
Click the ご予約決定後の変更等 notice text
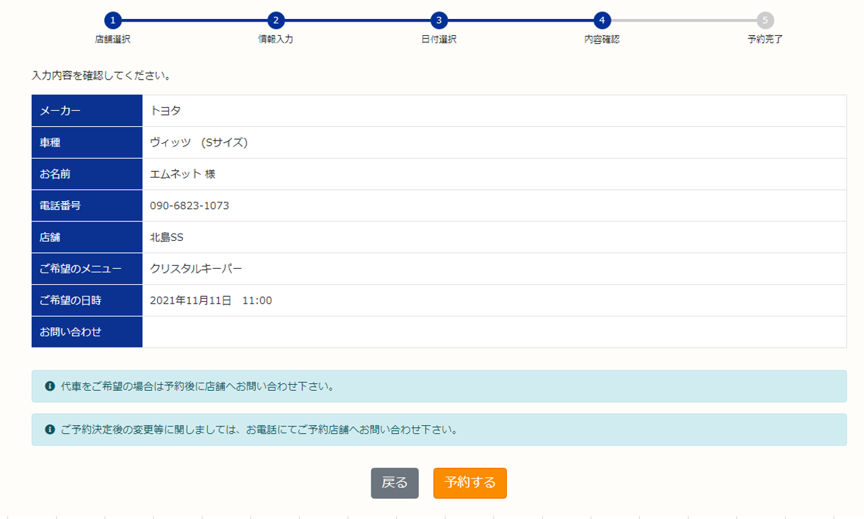259,430
